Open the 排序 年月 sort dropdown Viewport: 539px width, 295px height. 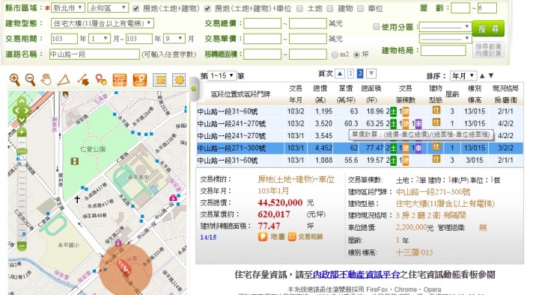(x=463, y=75)
